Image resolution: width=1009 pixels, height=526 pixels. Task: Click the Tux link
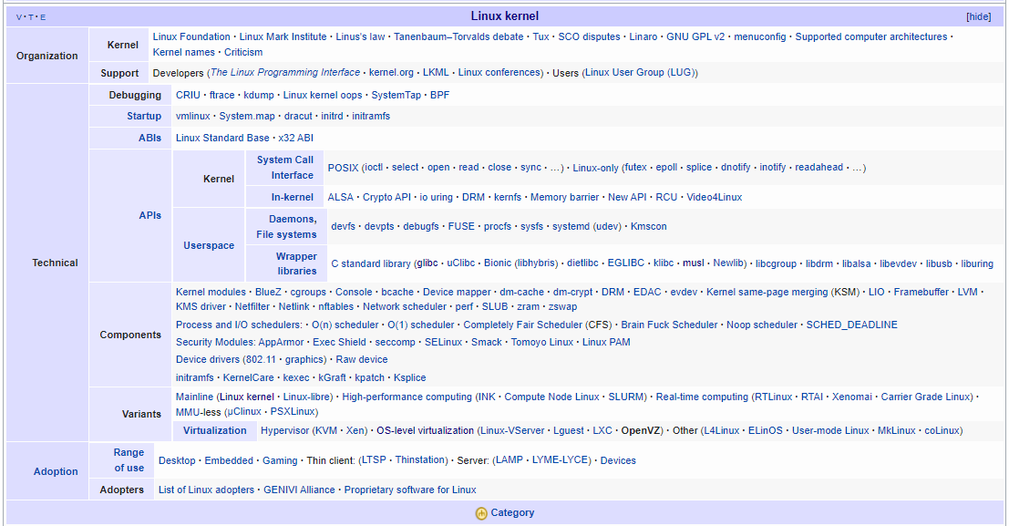541,36
